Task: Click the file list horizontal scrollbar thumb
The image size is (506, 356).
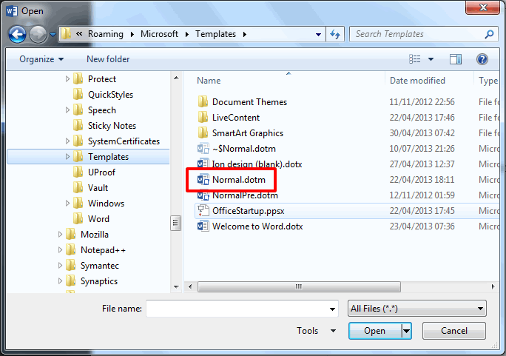Action: pyautogui.click(x=299, y=286)
